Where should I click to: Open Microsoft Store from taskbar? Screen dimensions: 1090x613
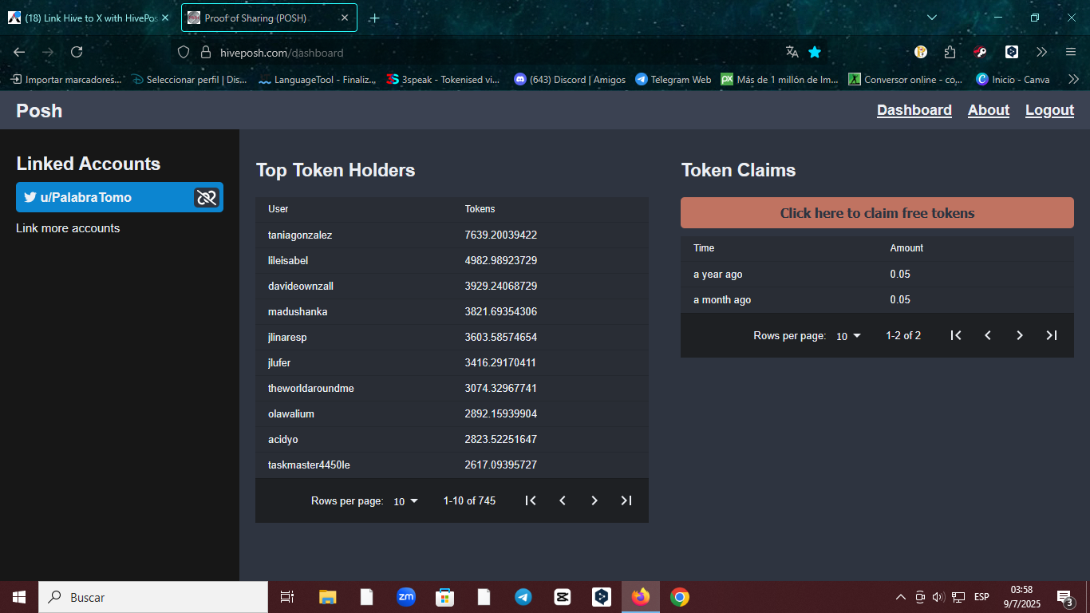[x=445, y=597]
